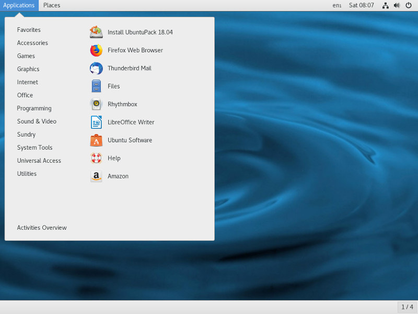Open the Help lifebuoy icon
This screenshot has width=418, height=314.
[x=96, y=158]
